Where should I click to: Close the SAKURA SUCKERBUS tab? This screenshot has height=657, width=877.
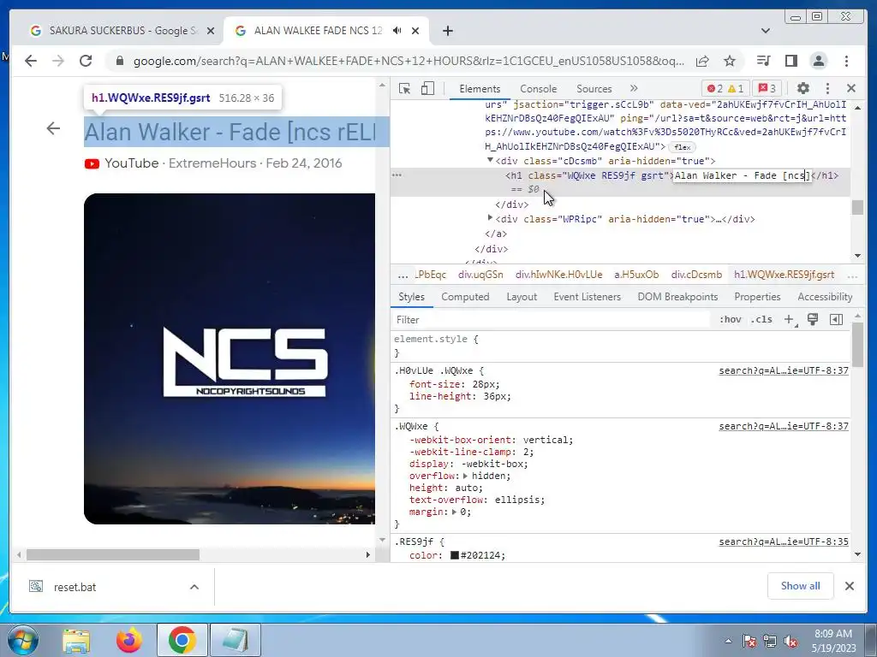211,31
